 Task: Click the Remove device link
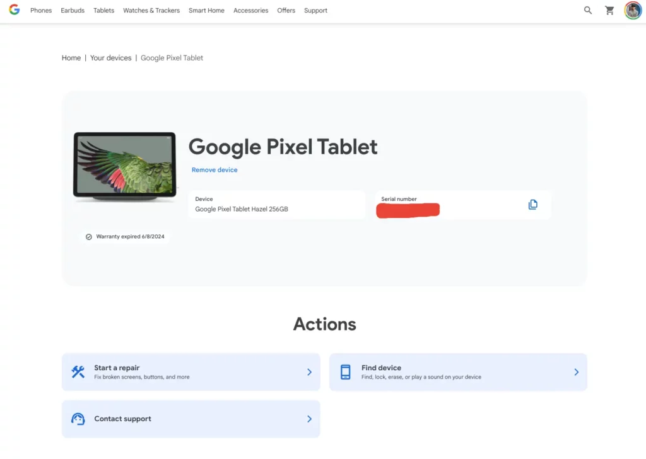coord(214,169)
